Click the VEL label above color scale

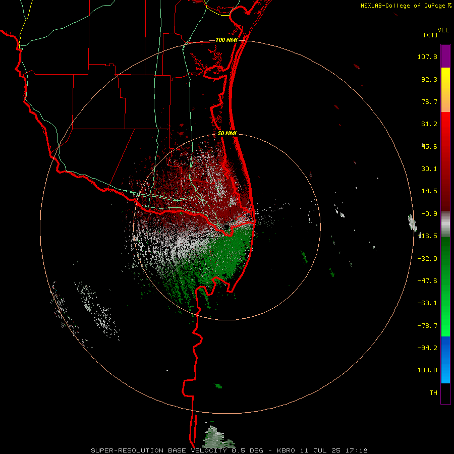[443, 30]
